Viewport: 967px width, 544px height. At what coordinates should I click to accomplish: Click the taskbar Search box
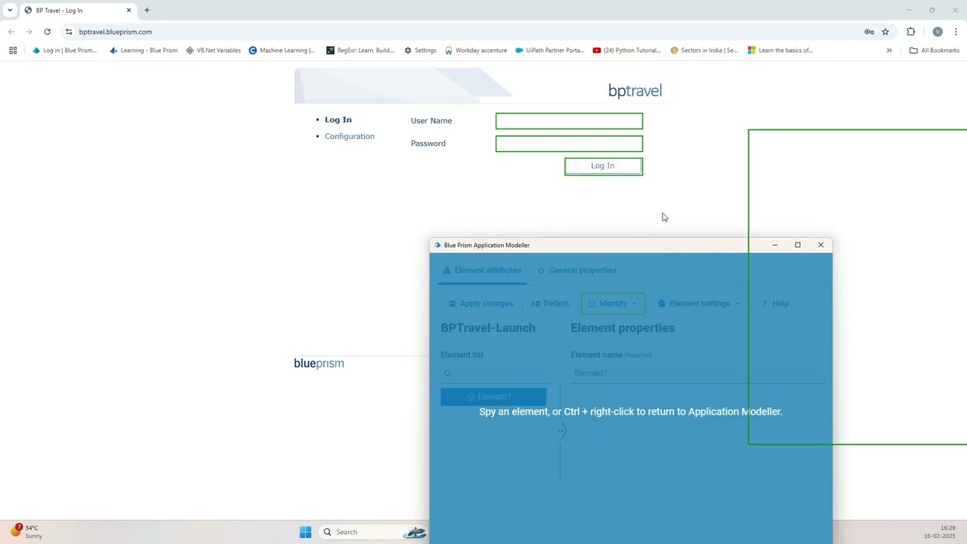(x=374, y=532)
